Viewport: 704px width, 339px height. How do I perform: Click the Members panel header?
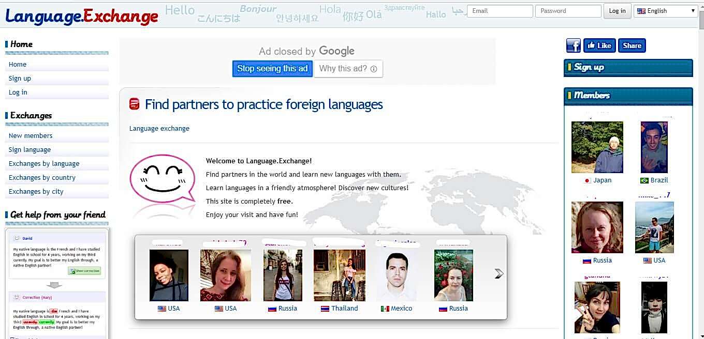[628, 96]
